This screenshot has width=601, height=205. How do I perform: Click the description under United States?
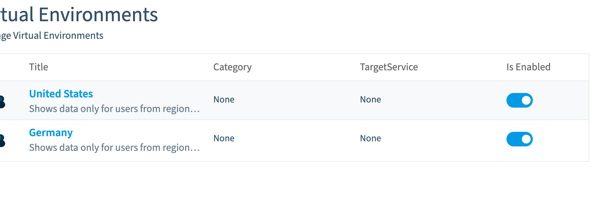click(114, 109)
